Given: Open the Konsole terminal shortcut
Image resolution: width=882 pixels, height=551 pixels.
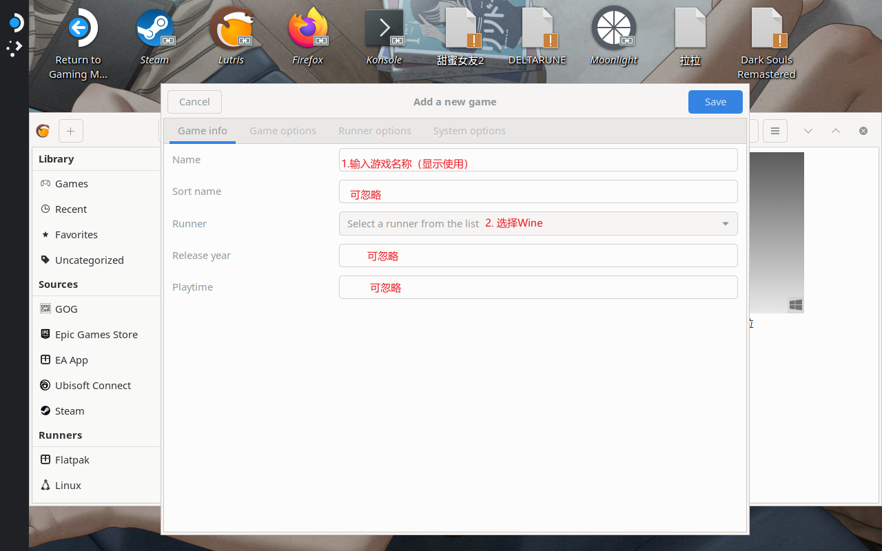Looking at the screenshot, I should (x=384, y=29).
